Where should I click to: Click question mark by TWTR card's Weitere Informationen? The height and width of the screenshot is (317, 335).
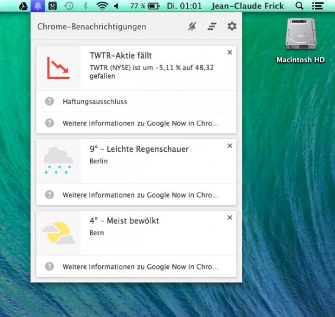[49, 123]
